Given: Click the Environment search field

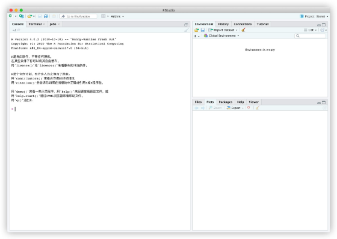Looking at the screenshot, I should click(310, 36).
